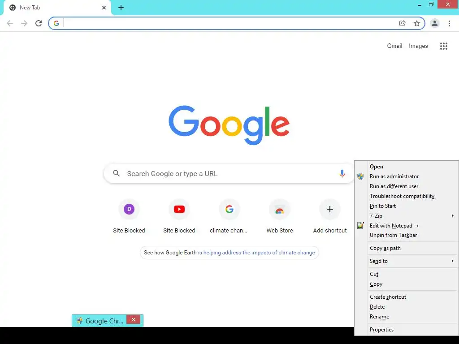Open the Images link
This screenshot has height=344, width=459.
point(418,46)
